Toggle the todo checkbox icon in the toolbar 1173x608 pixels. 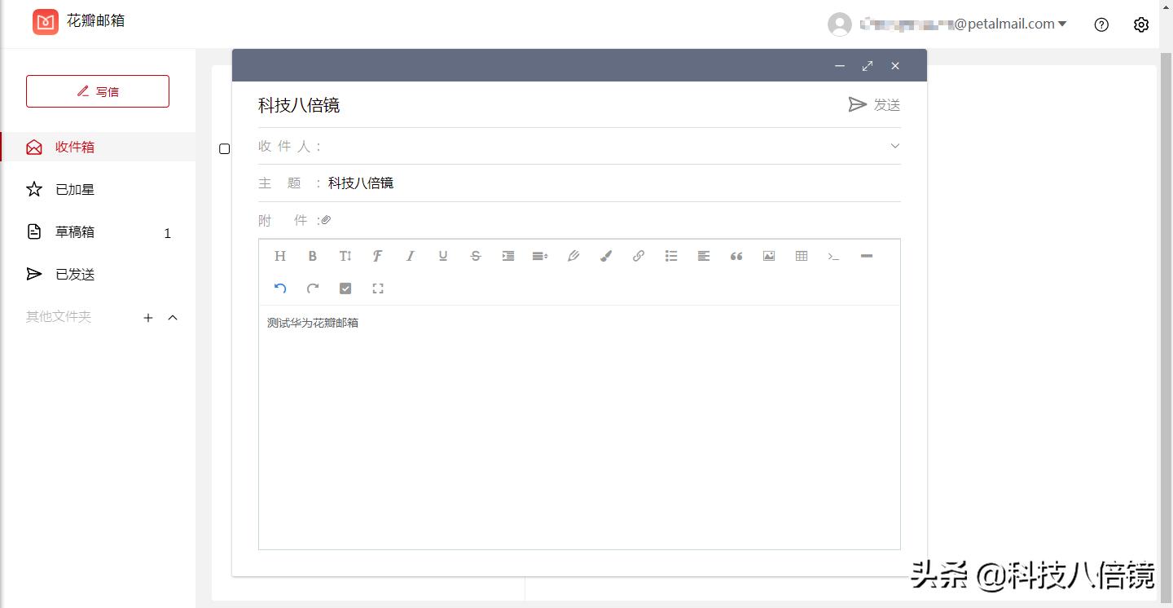coord(345,289)
